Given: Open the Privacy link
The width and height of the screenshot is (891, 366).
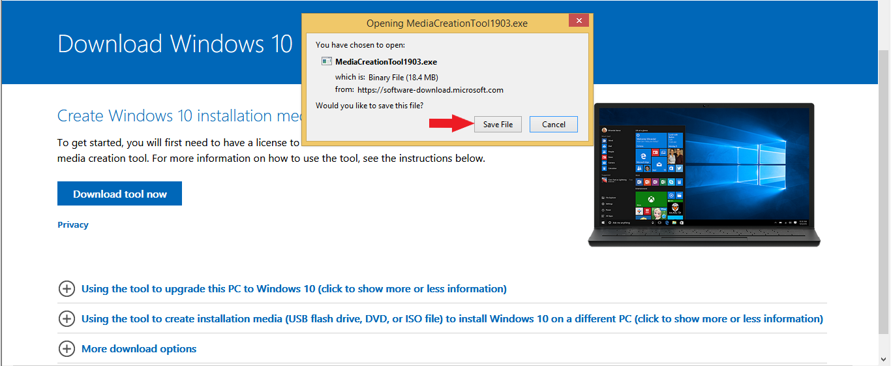Looking at the screenshot, I should (73, 225).
